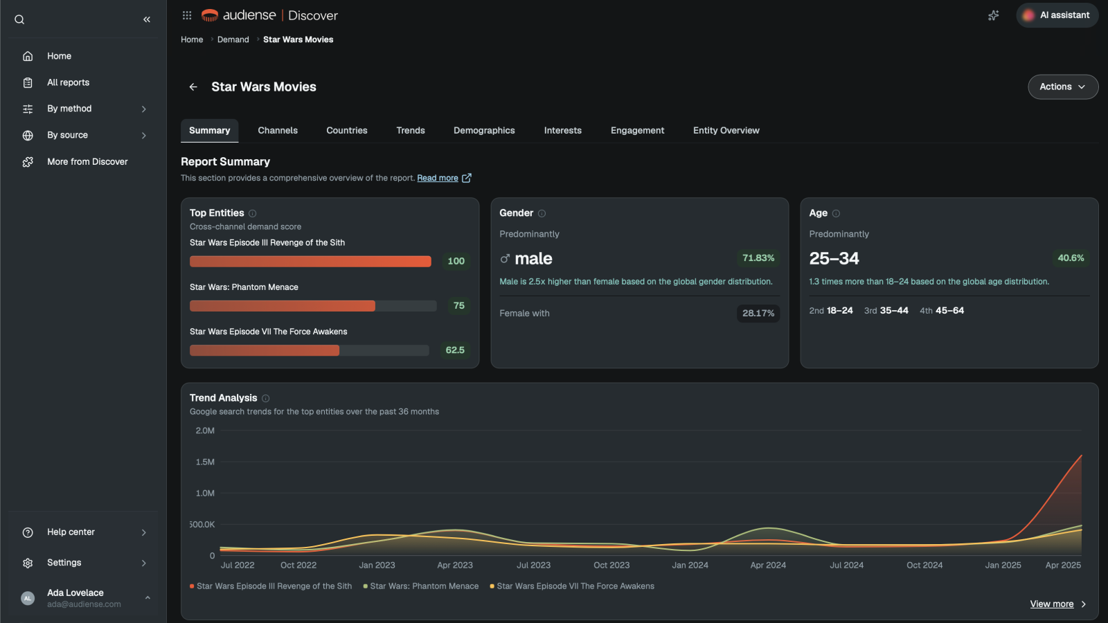The height and width of the screenshot is (623, 1108).
Task: Click the ada@audiense.com email text
Action: 84,604
